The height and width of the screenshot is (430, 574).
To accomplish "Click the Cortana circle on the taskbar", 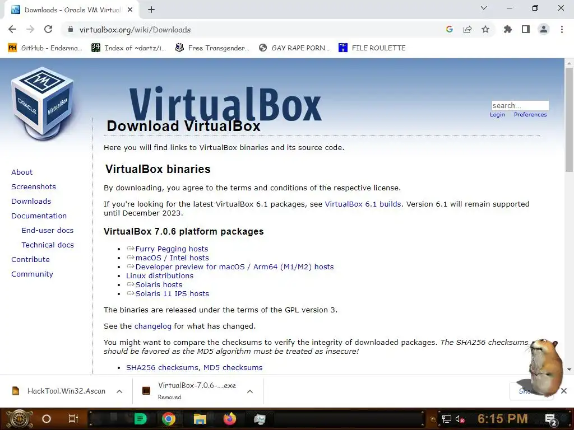I will (47, 419).
